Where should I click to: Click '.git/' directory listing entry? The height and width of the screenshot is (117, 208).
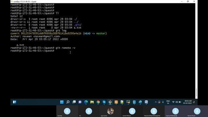(77, 25)
